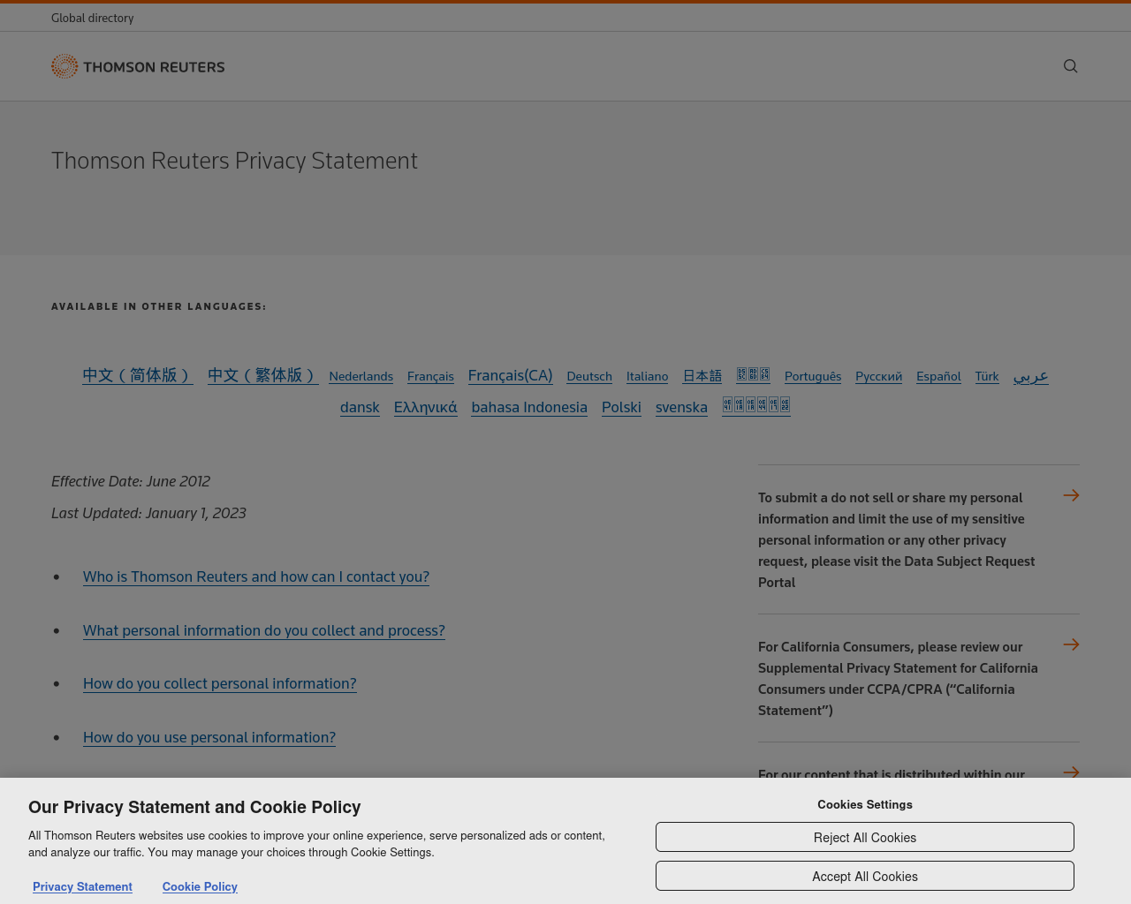This screenshot has height=904, width=1131.
Task: Click arrow beside 'For our content that is distributed'
Action: pyautogui.click(x=1071, y=772)
